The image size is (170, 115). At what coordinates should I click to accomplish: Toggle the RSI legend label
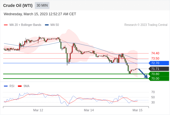pyautogui.click(x=12, y=86)
